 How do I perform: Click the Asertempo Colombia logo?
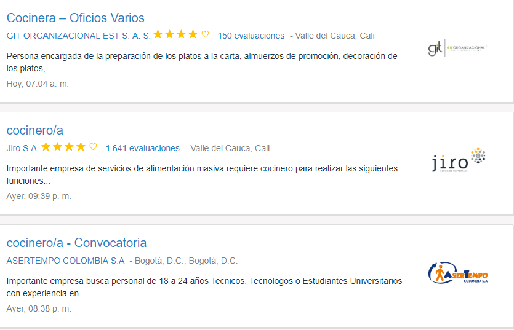click(458, 272)
